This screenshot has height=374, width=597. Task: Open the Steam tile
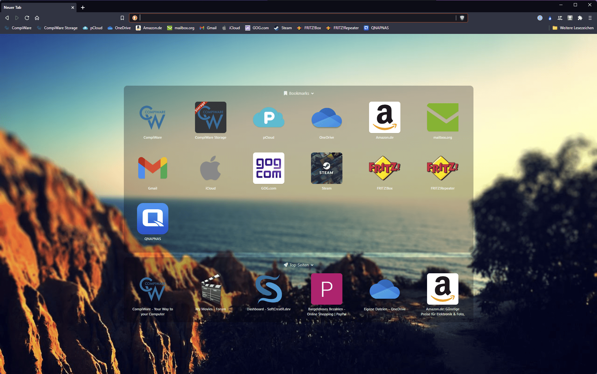tap(327, 172)
